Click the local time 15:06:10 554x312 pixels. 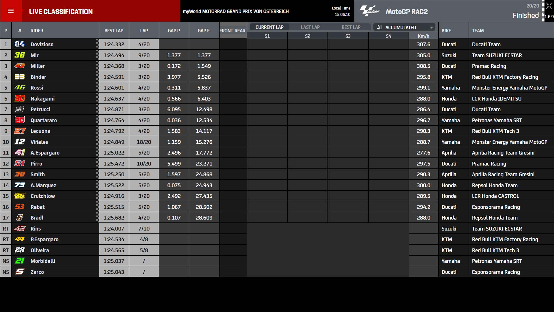(x=342, y=14)
